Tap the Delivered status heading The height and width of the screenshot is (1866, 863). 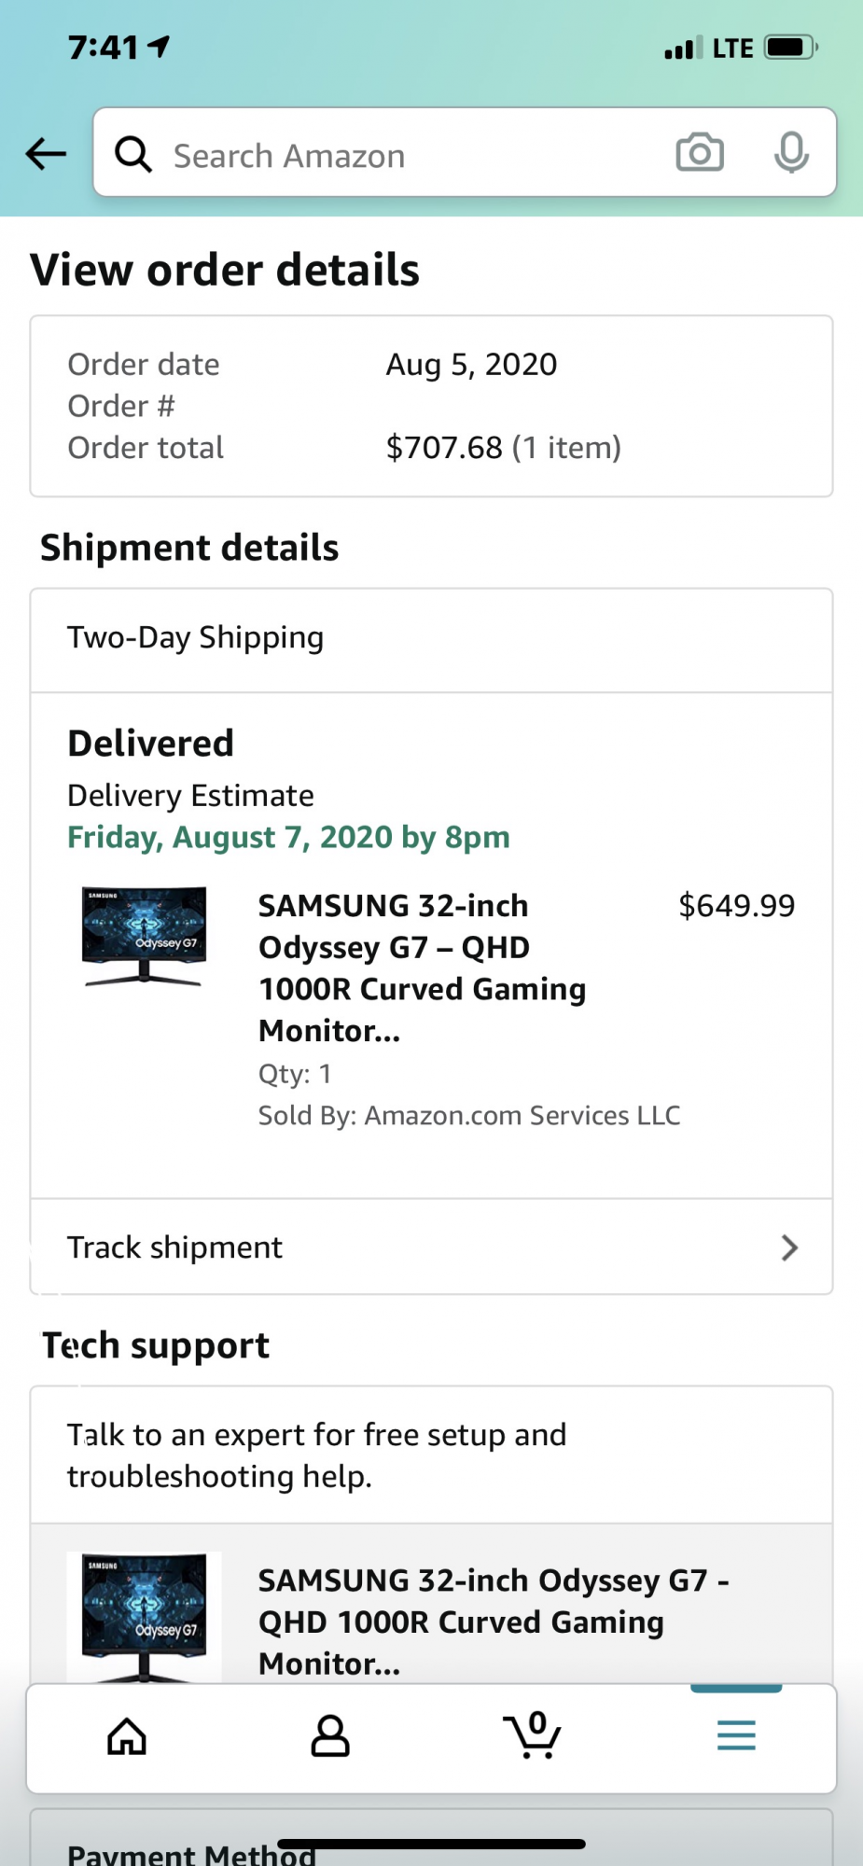click(x=151, y=744)
